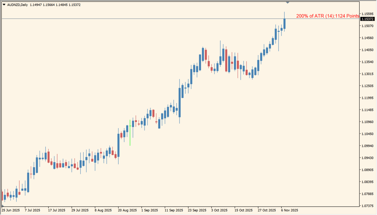The height and width of the screenshot is (215, 377).
Task: Click the 3 Oct 2025 date label
Action: pyautogui.click(x=219, y=210)
